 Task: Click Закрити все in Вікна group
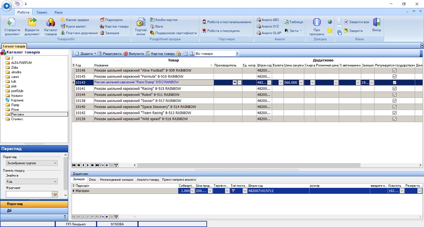(x=356, y=22)
